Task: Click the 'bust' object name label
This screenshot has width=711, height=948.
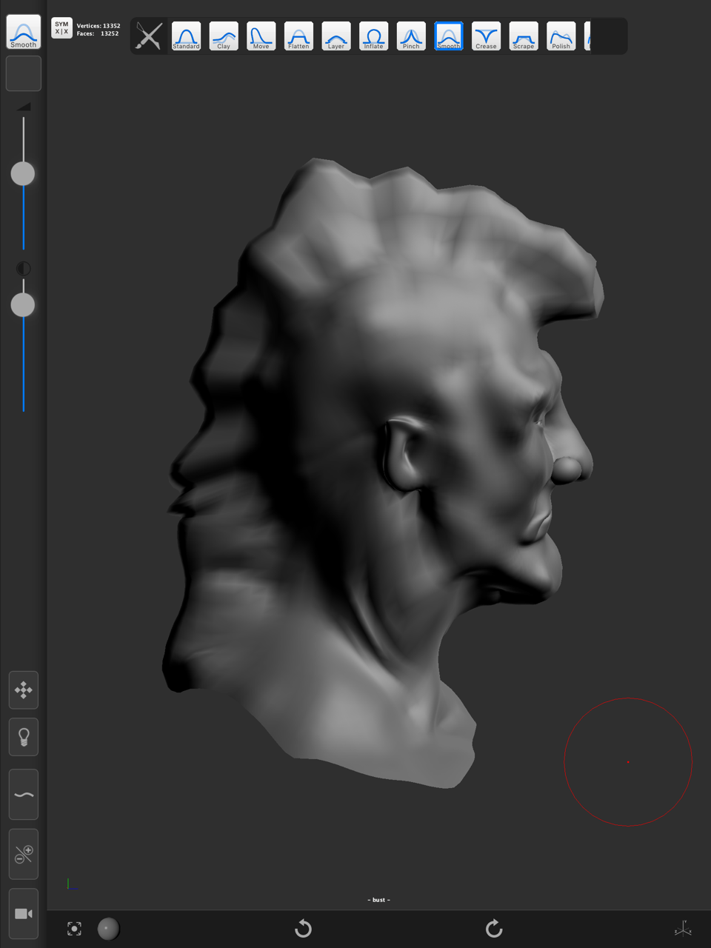Action: pyautogui.click(x=378, y=900)
